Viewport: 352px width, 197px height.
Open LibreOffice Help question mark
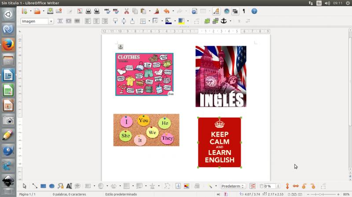(x=254, y=11)
